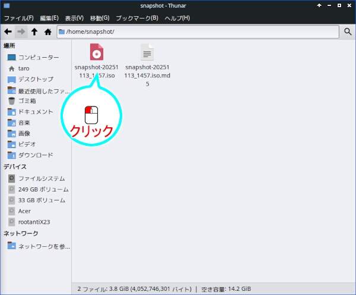Open the ファイル(F) menu

(x=19, y=18)
